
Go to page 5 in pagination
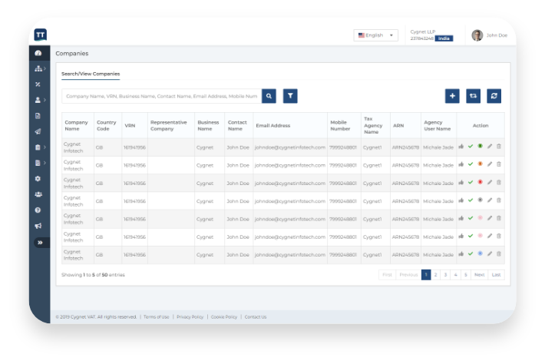[466, 275]
